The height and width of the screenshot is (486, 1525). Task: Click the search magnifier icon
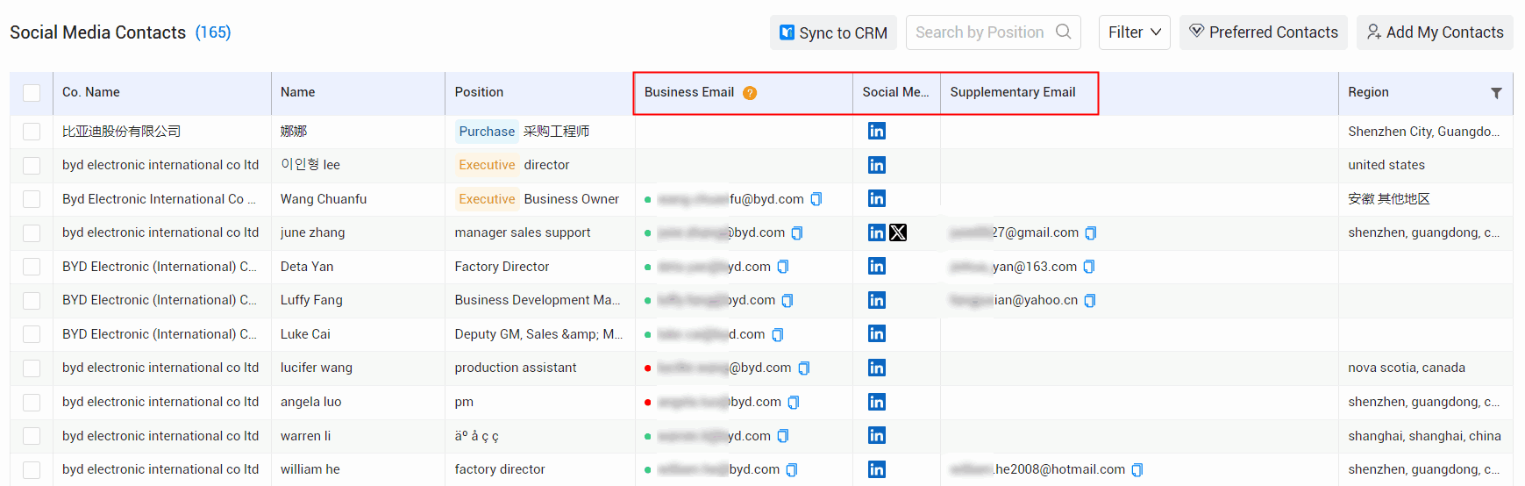(1063, 32)
